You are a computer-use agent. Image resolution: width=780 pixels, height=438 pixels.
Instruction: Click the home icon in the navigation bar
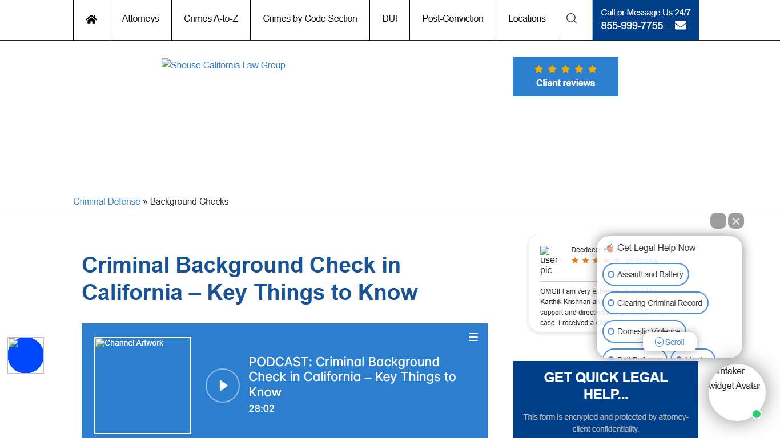coord(91,18)
